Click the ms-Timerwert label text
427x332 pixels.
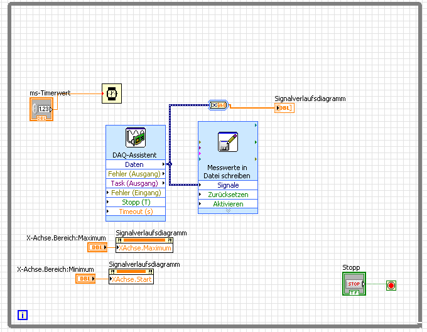[50, 93]
